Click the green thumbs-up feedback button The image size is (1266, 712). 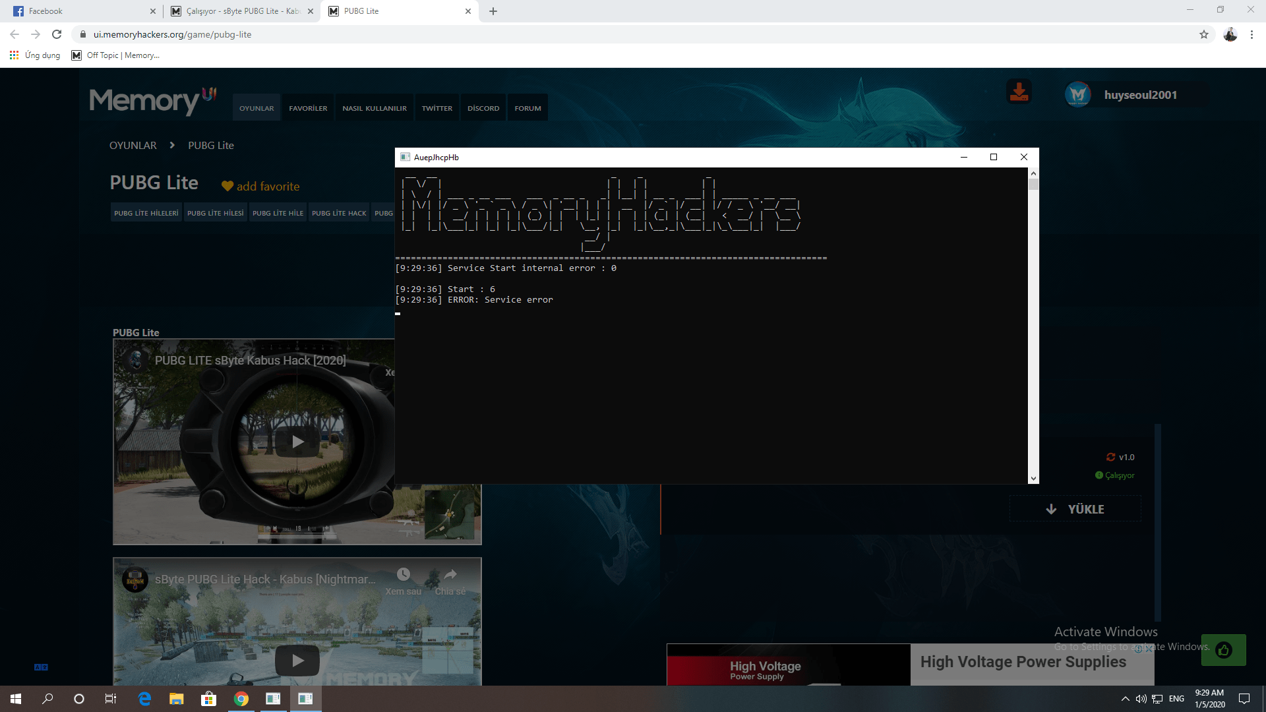click(1224, 650)
